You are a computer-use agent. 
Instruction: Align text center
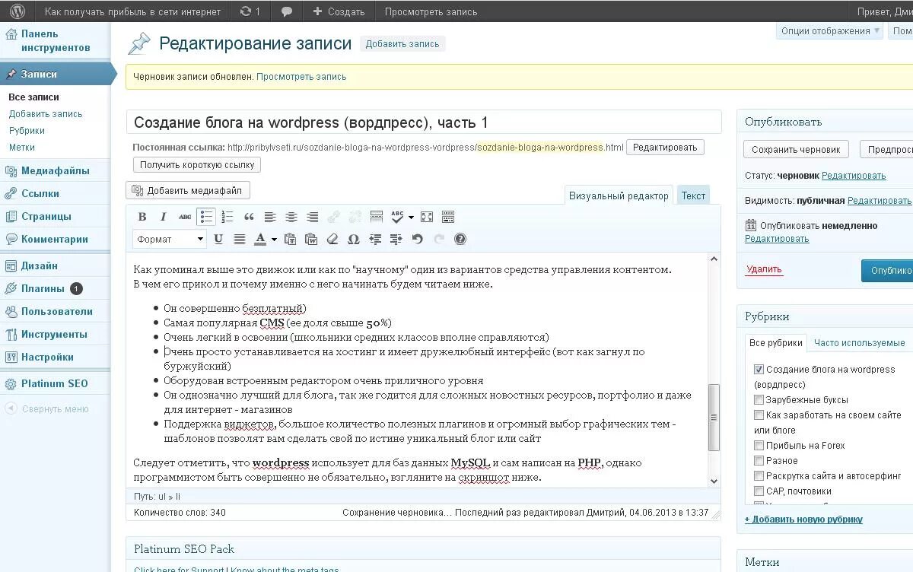291,217
